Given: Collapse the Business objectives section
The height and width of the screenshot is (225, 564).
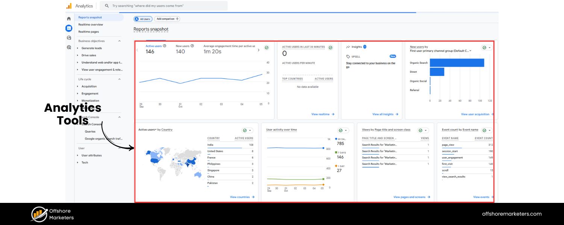Looking at the screenshot, I should point(120,41).
